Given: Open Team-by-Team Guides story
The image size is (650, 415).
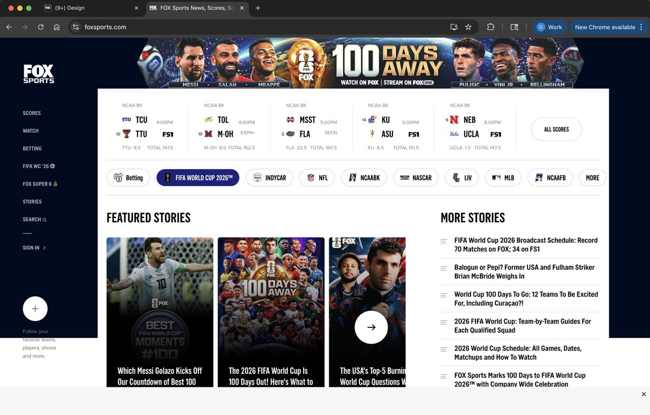Looking at the screenshot, I should pos(522,326).
